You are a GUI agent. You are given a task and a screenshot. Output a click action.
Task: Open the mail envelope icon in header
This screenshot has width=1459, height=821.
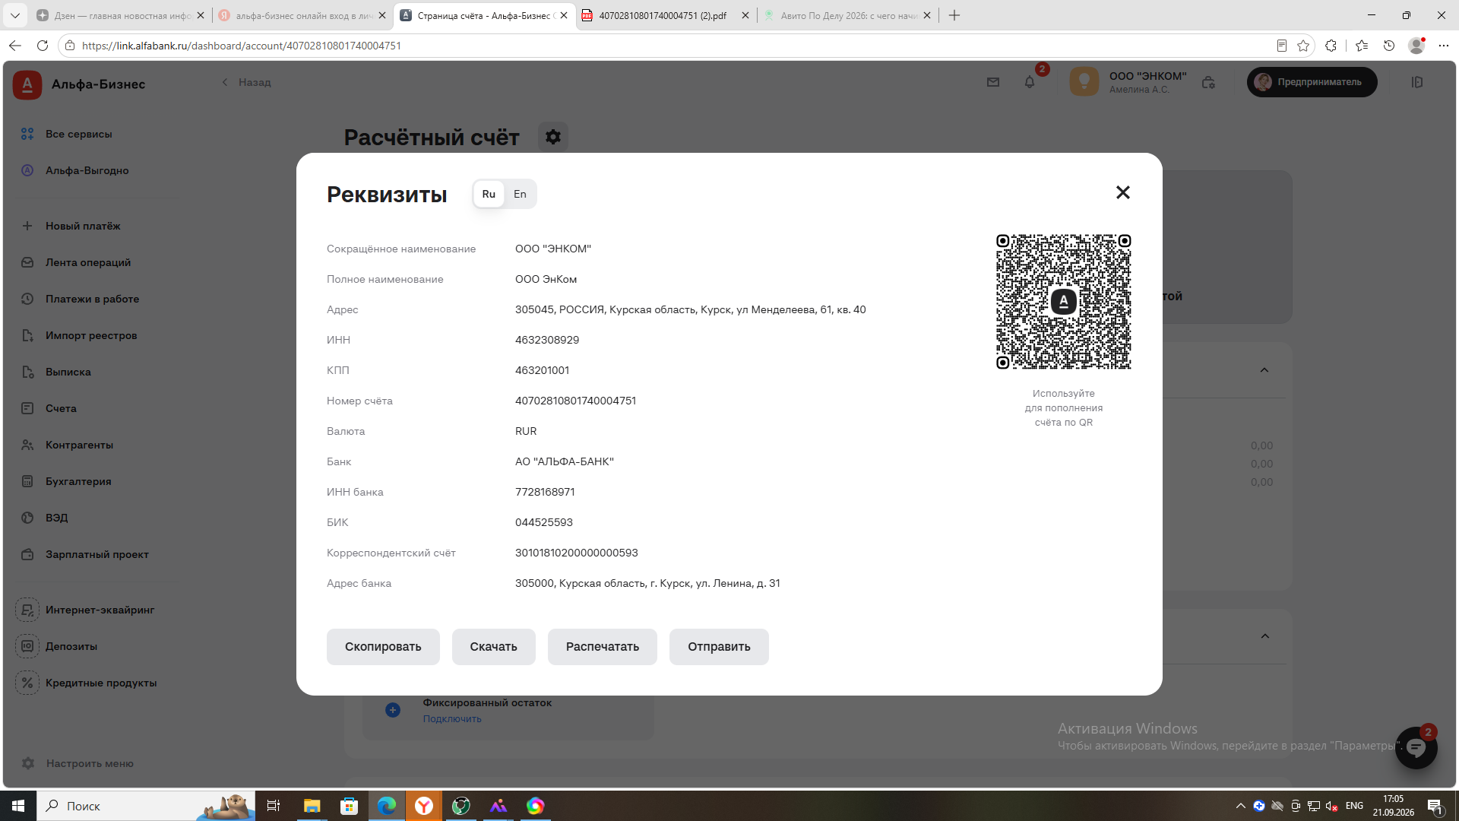point(993,82)
